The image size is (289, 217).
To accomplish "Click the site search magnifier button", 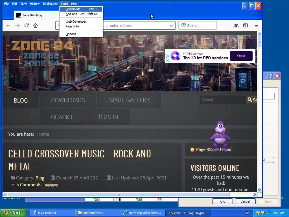I will tap(252, 100).
